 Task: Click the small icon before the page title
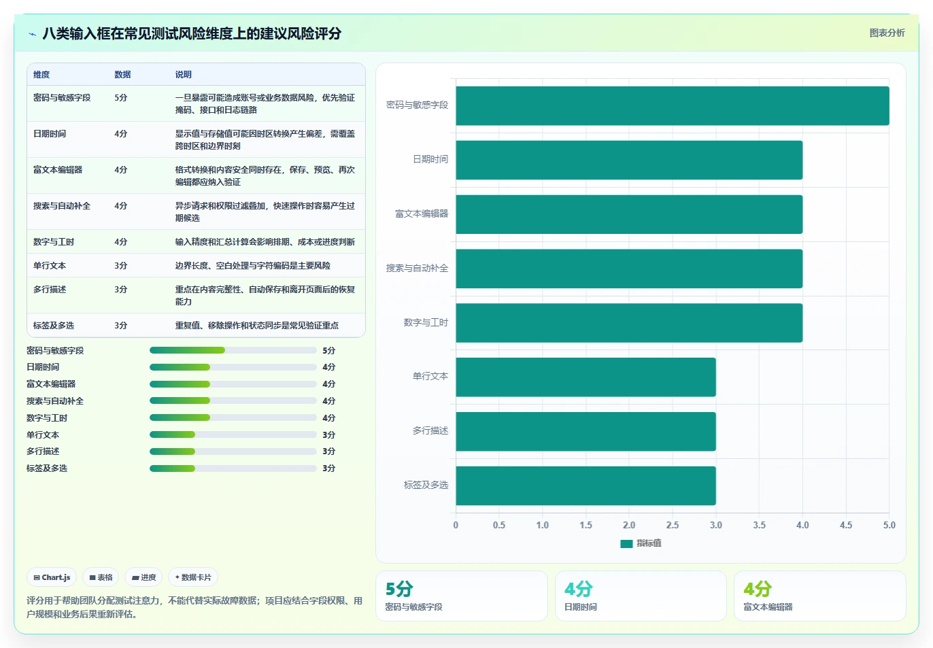click(32, 34)
